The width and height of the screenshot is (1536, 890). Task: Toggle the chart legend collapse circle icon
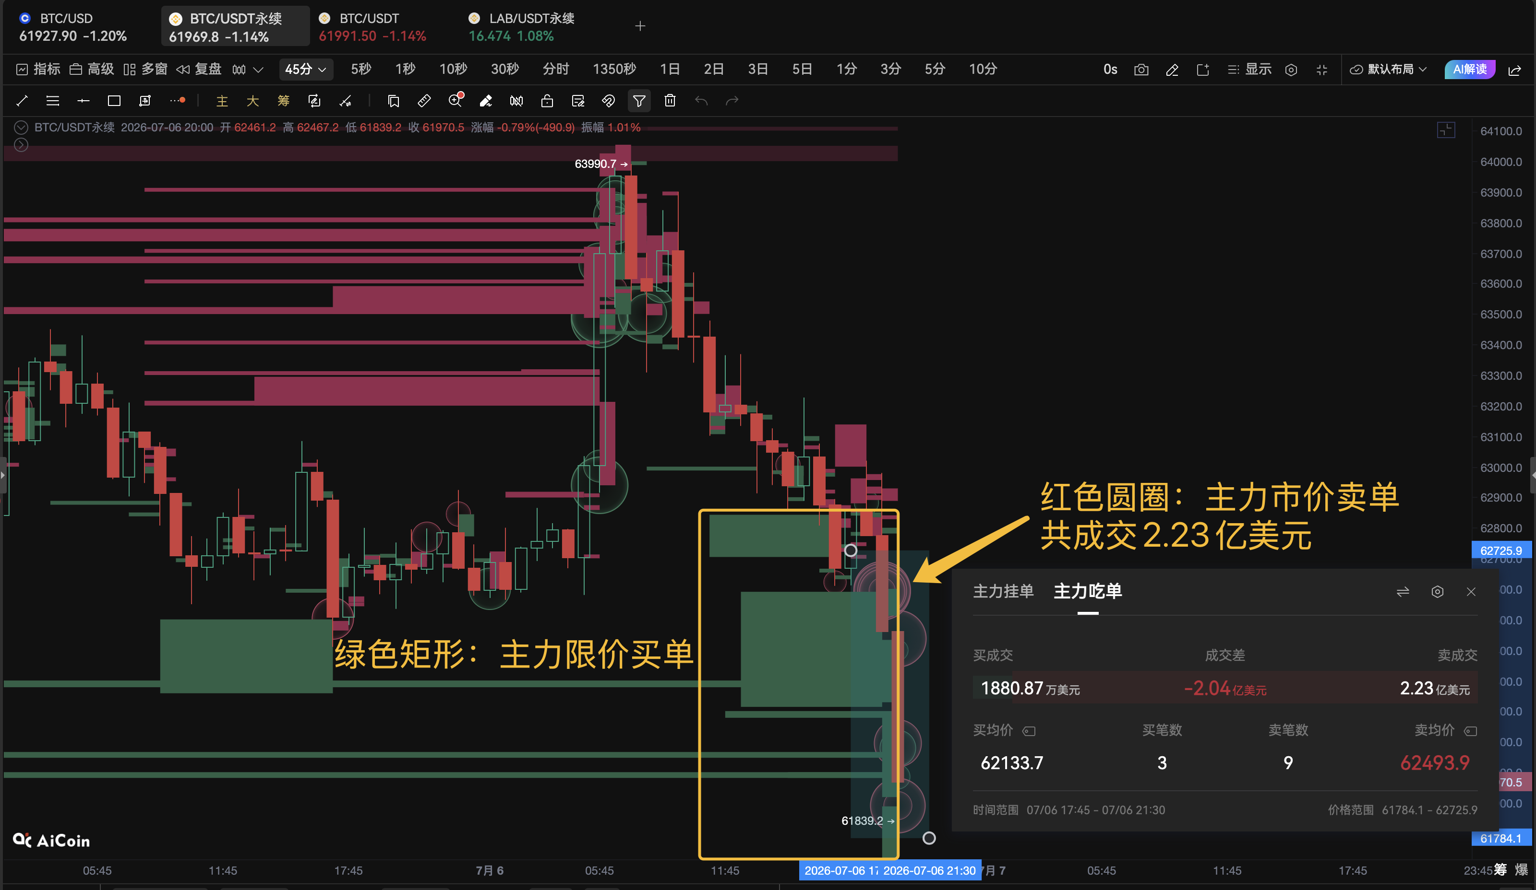click(21, 127)
